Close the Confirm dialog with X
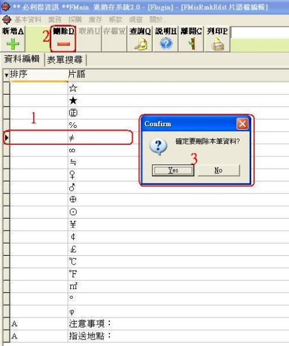This screenshot has width=289, height=346. 242,124
